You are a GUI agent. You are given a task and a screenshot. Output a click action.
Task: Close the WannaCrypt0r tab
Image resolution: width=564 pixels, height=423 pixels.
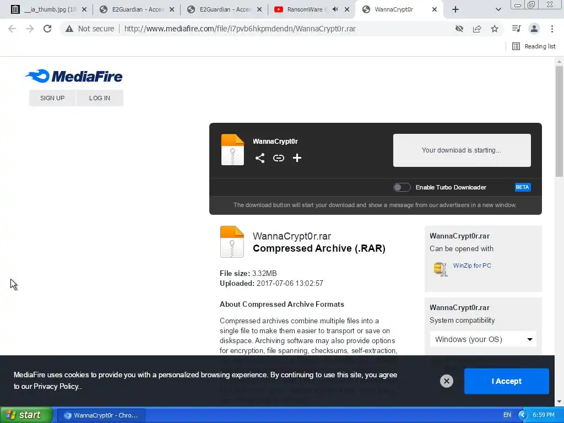[435, 10]
